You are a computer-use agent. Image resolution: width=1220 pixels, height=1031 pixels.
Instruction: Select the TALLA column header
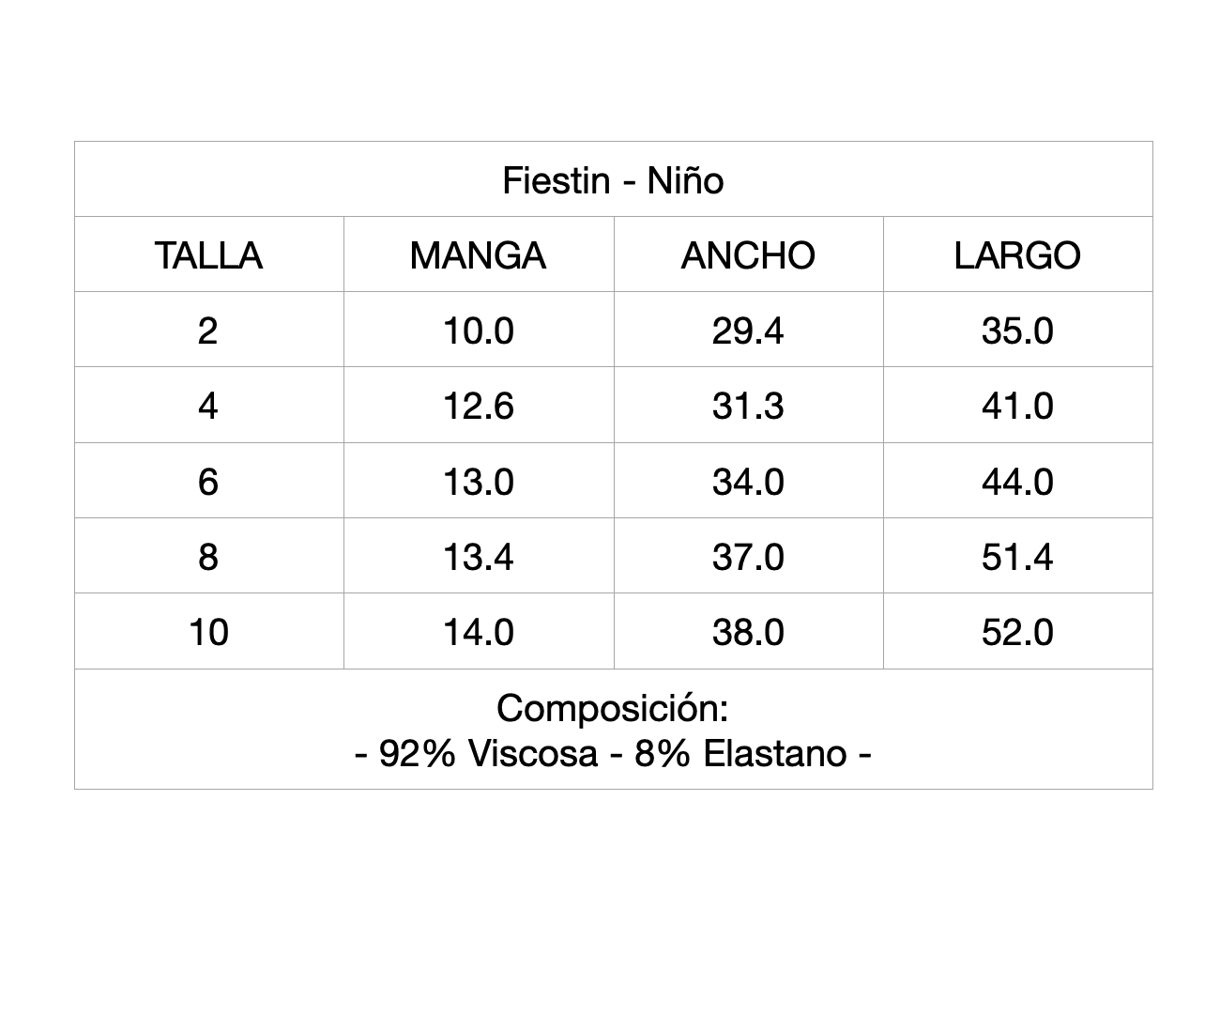click(208, 255)
